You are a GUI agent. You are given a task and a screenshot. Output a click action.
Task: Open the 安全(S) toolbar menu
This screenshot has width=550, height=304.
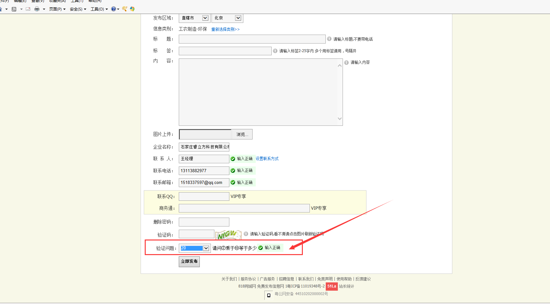point(78,9)
